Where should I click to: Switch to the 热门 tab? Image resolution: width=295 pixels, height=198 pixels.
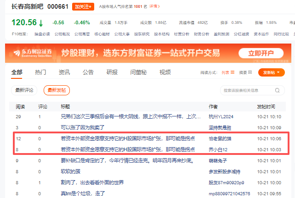pos(40,72)
